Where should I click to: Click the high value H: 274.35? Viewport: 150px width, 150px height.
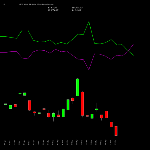tap(77, 8)
